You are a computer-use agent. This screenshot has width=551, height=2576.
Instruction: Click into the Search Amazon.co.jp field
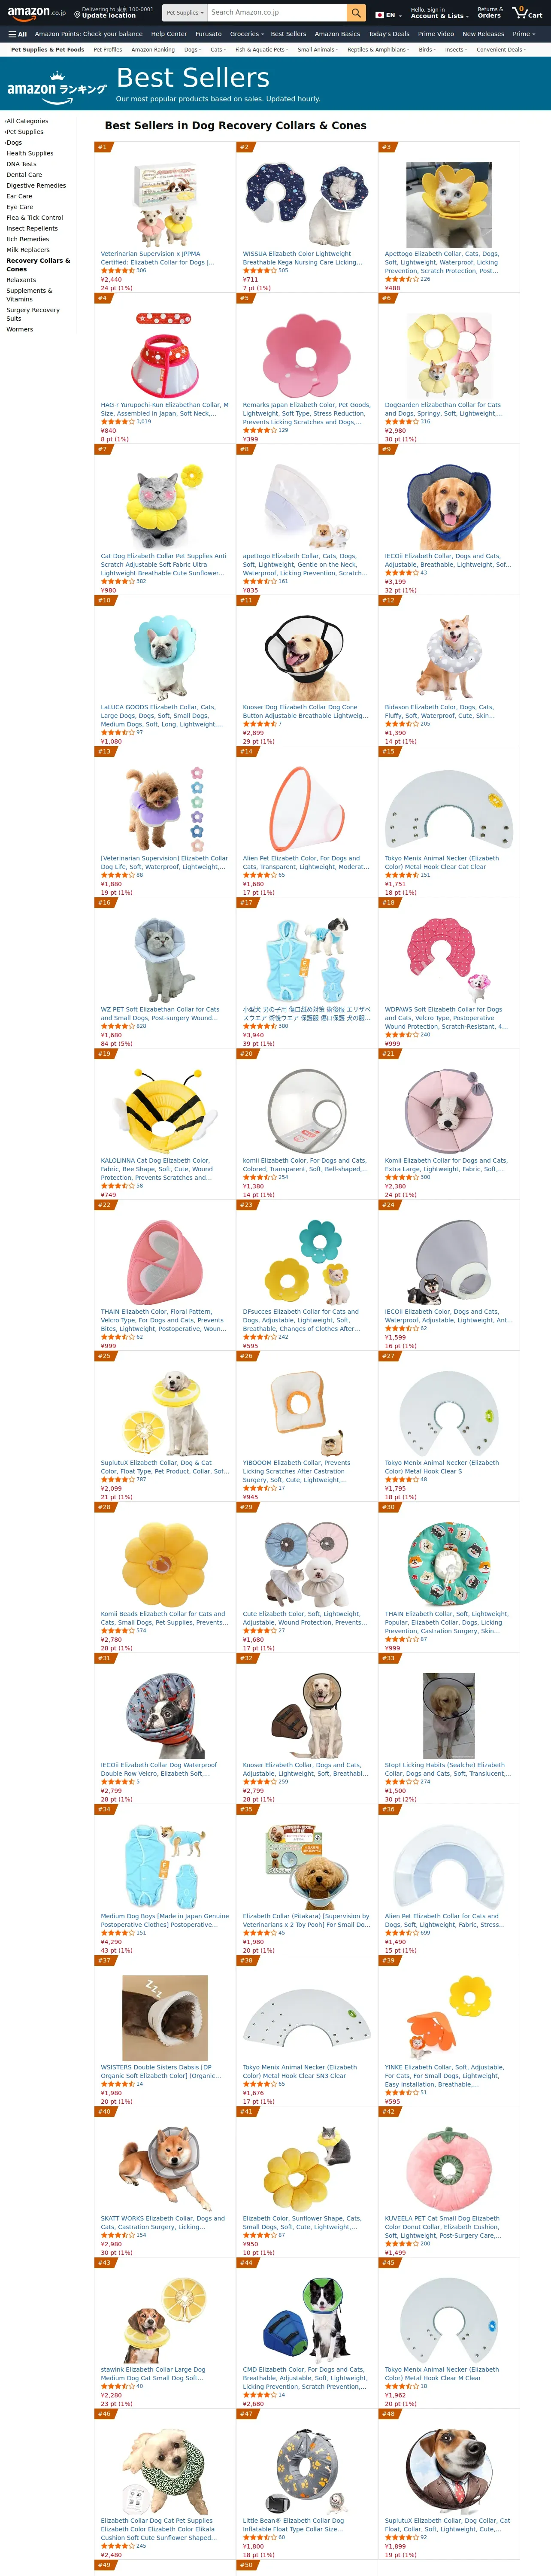click(277, 13)
